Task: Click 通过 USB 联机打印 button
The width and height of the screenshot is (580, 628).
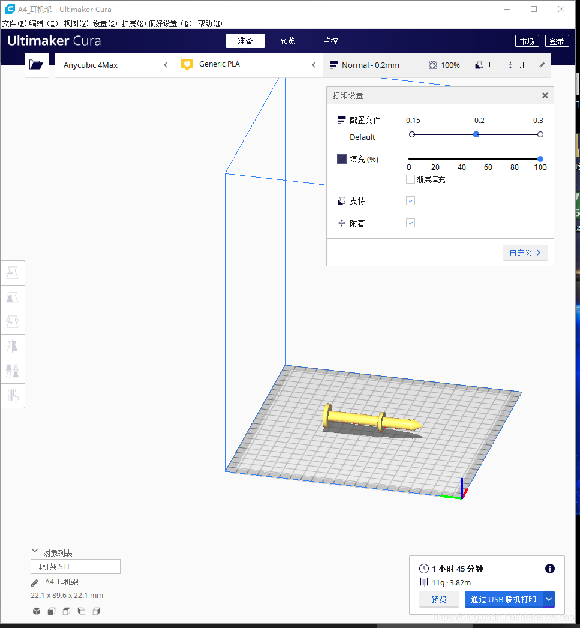Action: [503, 599]
